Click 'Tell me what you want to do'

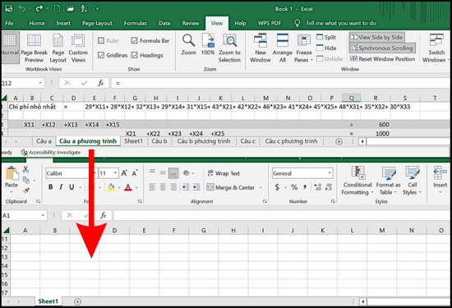coord(341,23)
